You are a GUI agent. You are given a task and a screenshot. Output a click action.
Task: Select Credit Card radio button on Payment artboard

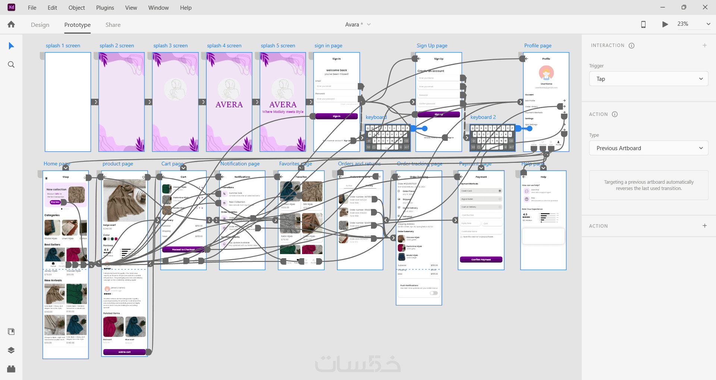500,191
